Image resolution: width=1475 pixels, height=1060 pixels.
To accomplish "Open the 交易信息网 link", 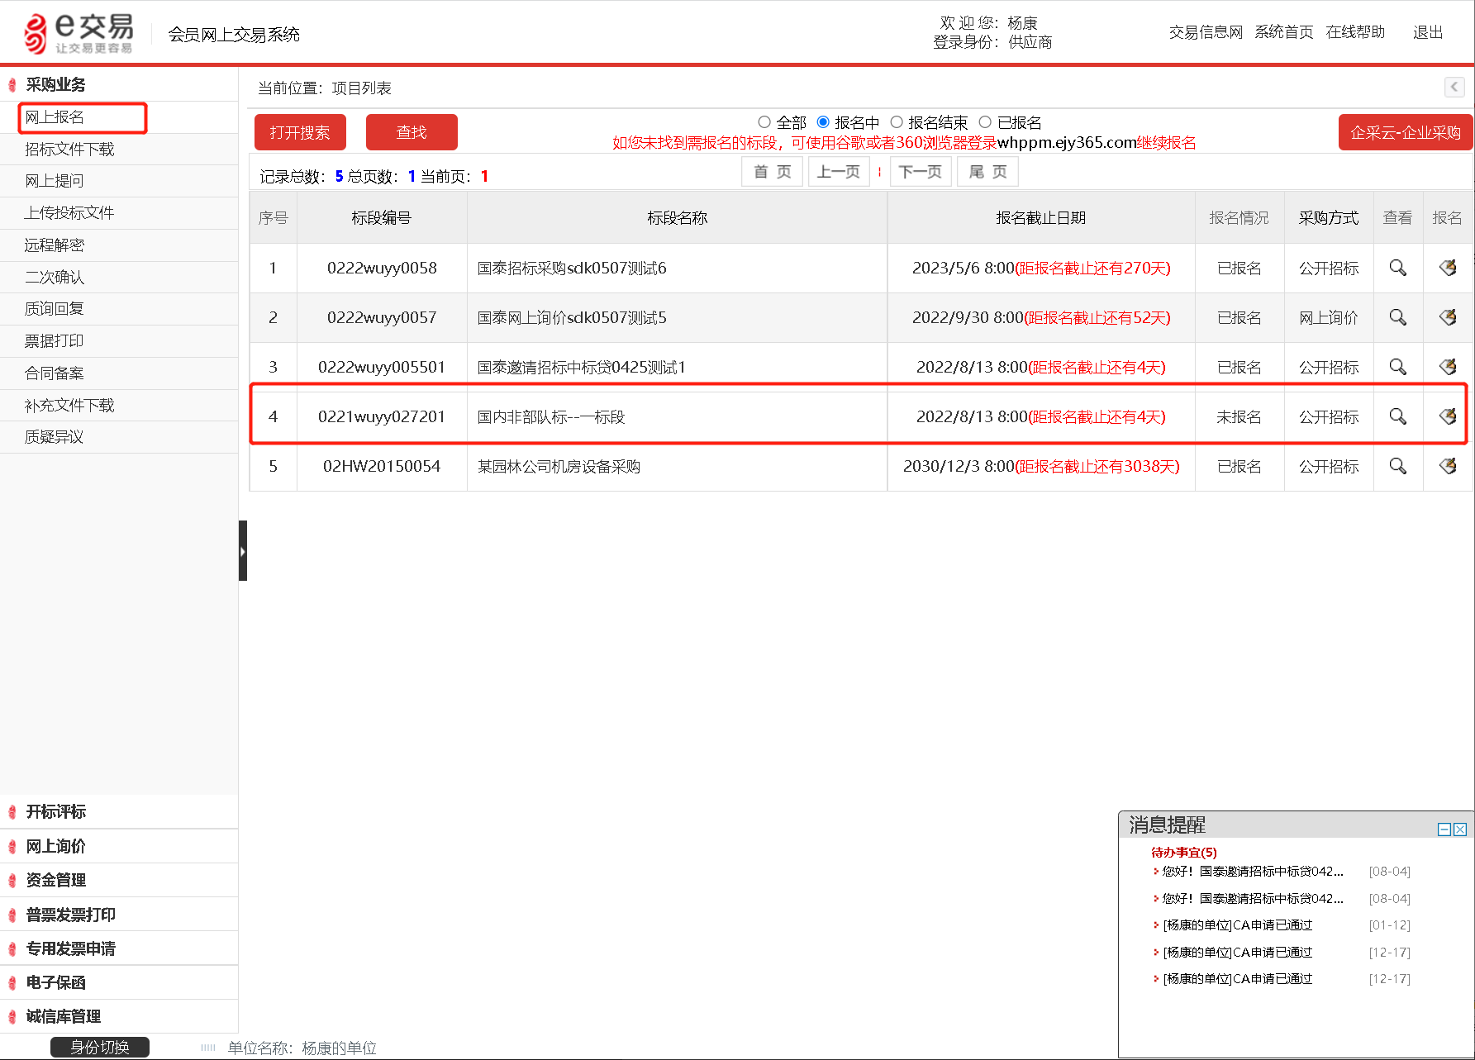I will 1206,32.
